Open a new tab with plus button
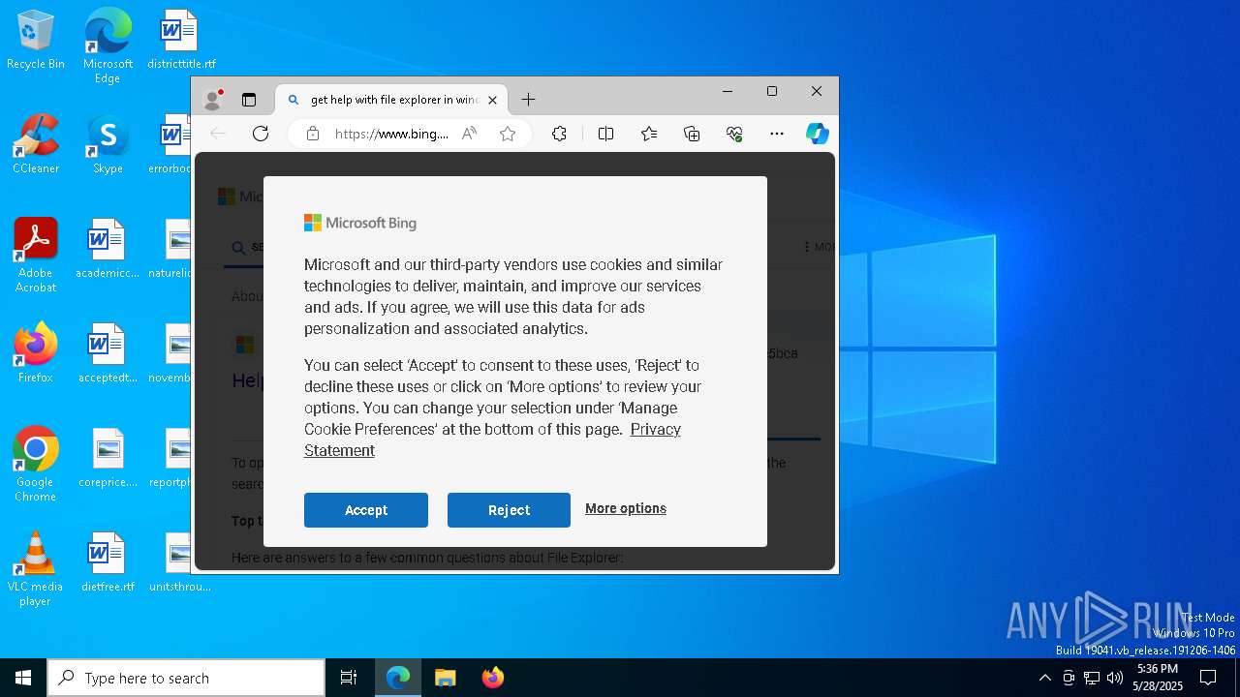This screenshot has height=697, width=1240. pos(528,99)
